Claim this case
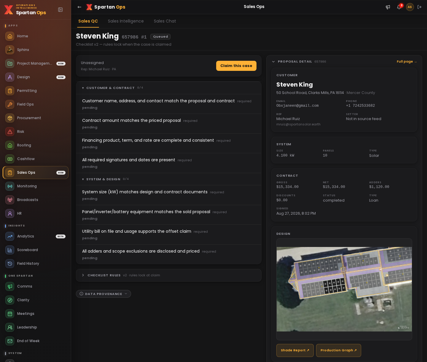The height and width of the screenshot is (362, 427). [236, 66]
